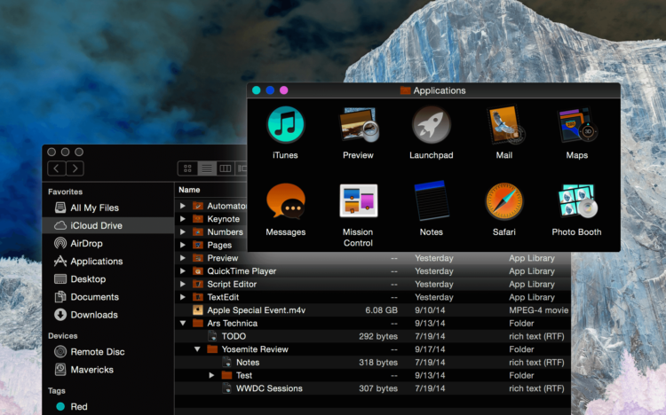Open Downloads from the sidebar
666x415 pixels.
(x=107, y=315)
